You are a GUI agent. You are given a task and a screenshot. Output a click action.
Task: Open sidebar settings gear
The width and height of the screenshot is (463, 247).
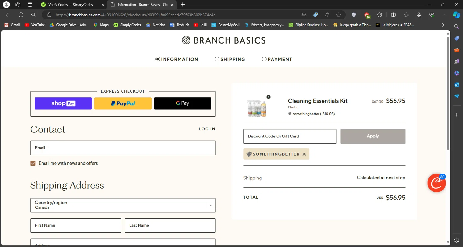[457, 241]
